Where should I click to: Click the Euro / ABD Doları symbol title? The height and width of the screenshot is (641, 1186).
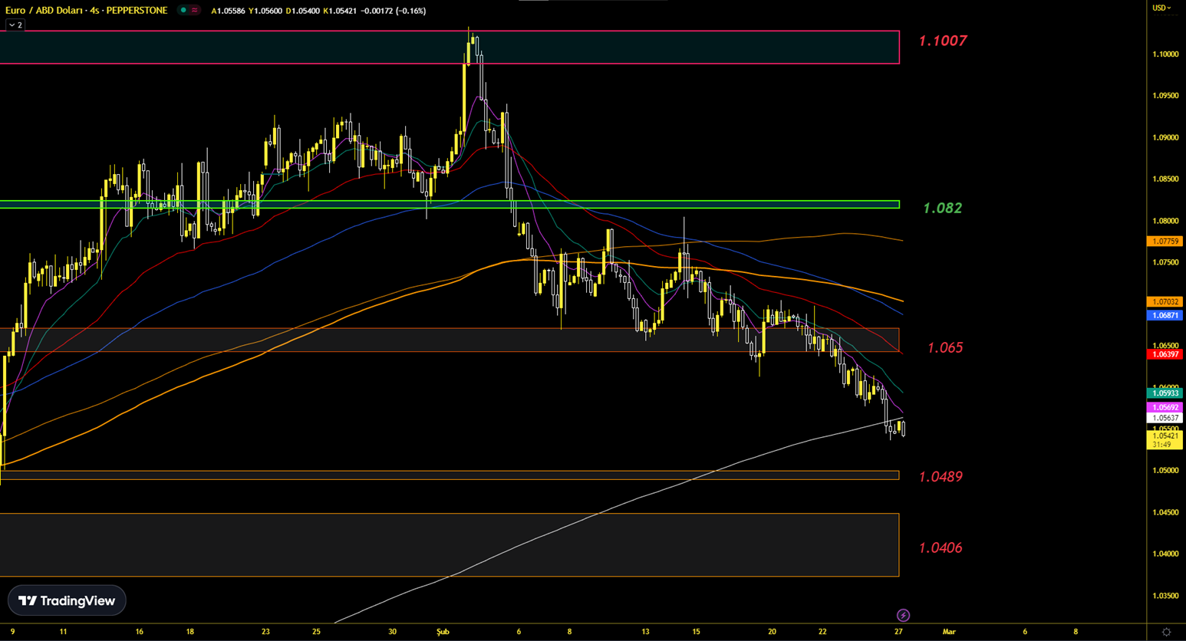86,11
